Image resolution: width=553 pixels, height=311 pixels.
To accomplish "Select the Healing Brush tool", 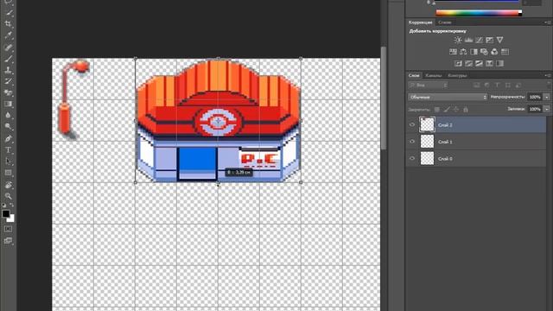I will pos(9,48).
